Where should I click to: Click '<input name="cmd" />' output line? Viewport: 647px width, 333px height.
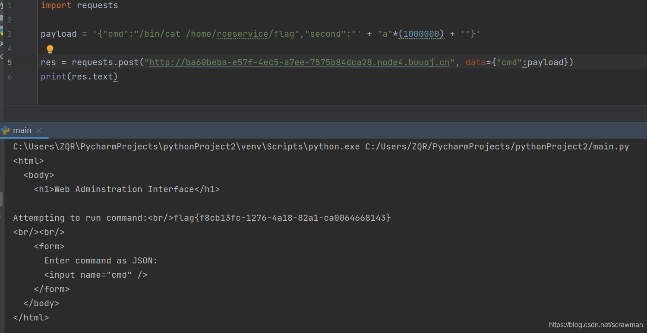coord(96,275)
